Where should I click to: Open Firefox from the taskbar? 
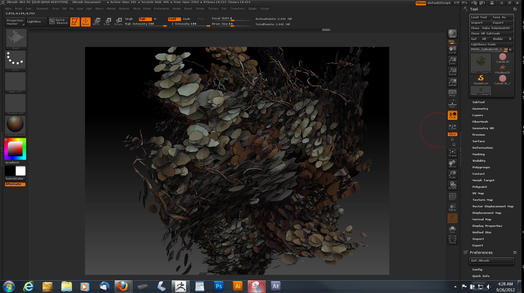123,286
